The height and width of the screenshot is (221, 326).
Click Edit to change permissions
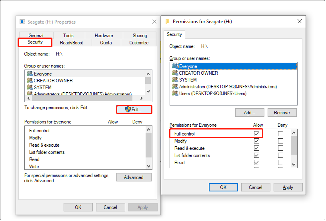[x=134, y=110]
